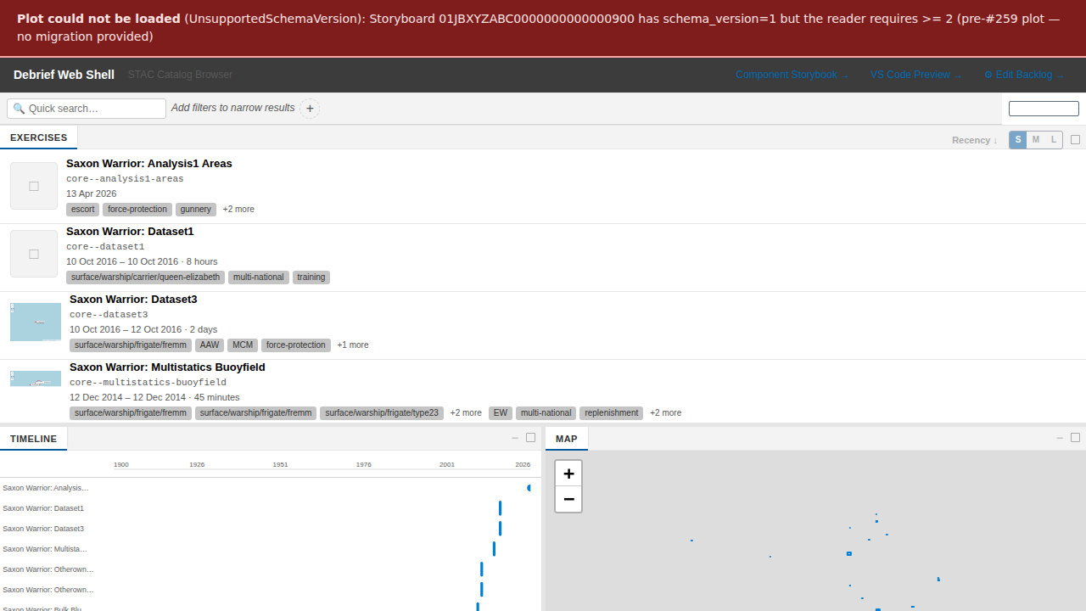Change the Recency sort order
Screen dimensions: 1086x611
tap(975, 140)
